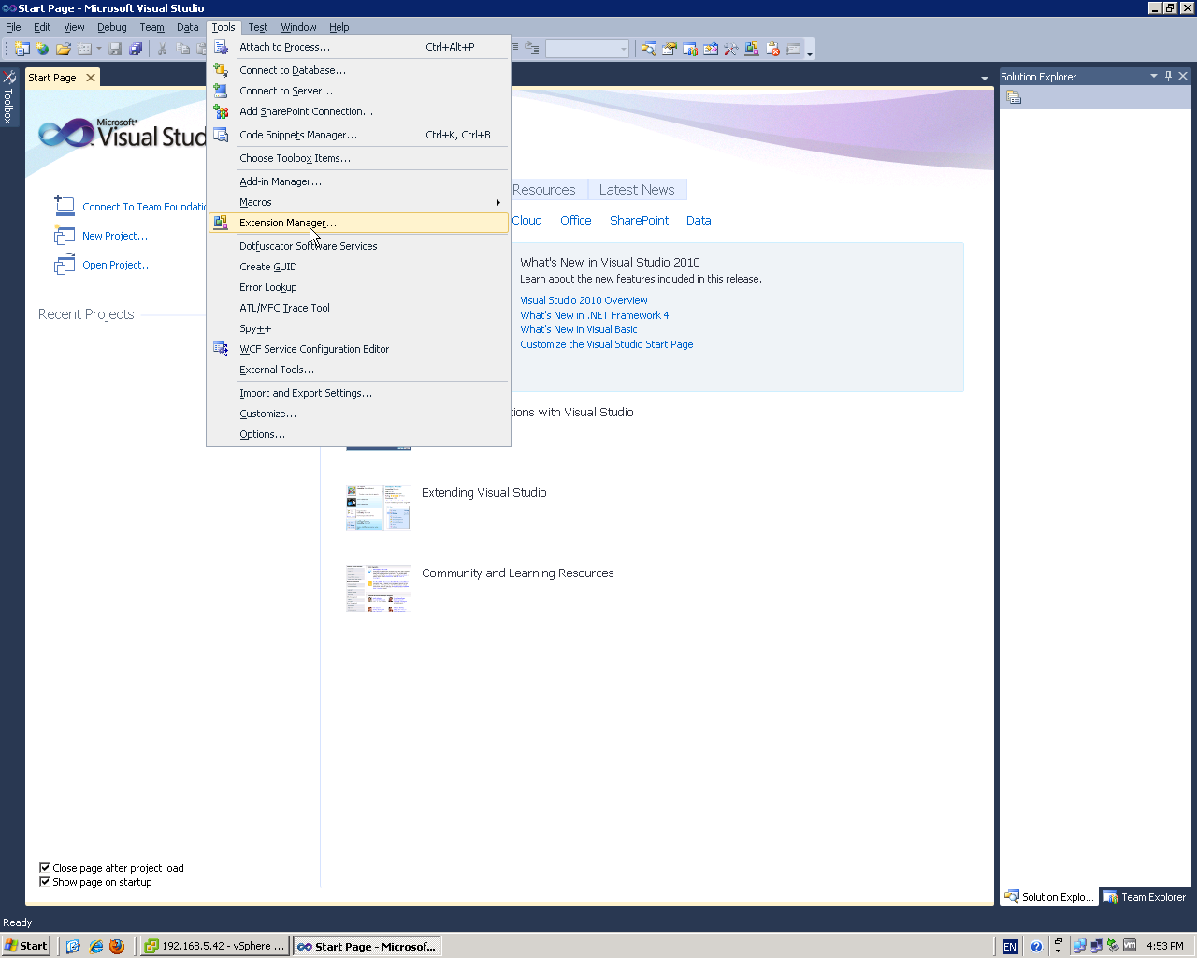The height and width of the screenshot is (958, 1197).
Task: Open Extending Visual Studio thumbnail
Action: point(379,508)
